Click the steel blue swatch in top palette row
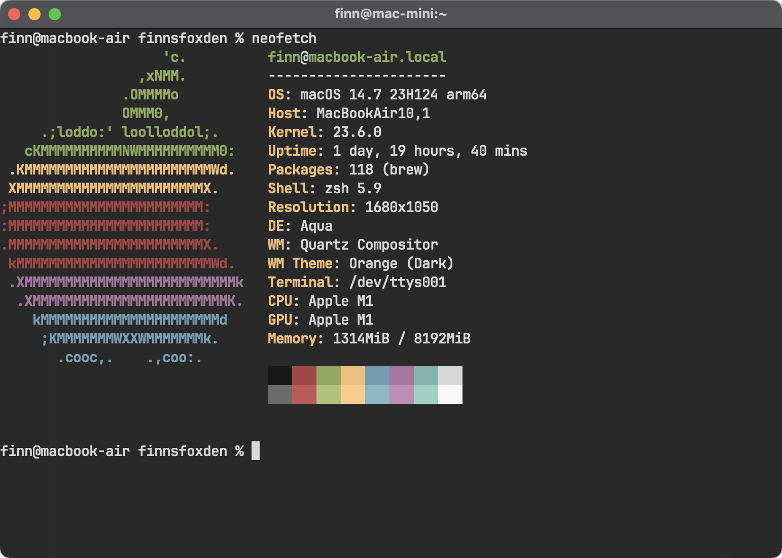Image resolution: width=782 pixels, height=558 pixels. [377, 375]
